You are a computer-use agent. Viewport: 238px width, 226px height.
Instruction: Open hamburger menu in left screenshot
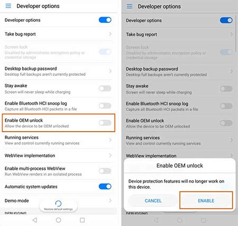click(8, 6)
